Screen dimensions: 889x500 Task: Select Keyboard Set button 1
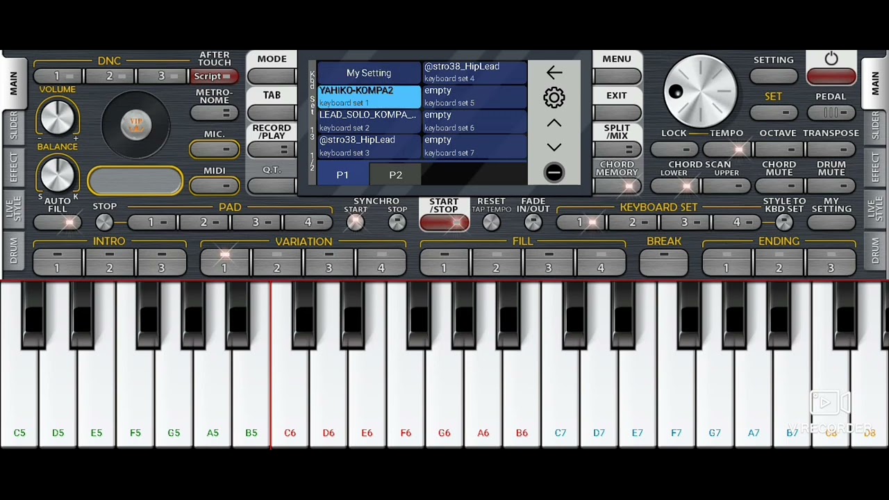coord(580,222)
